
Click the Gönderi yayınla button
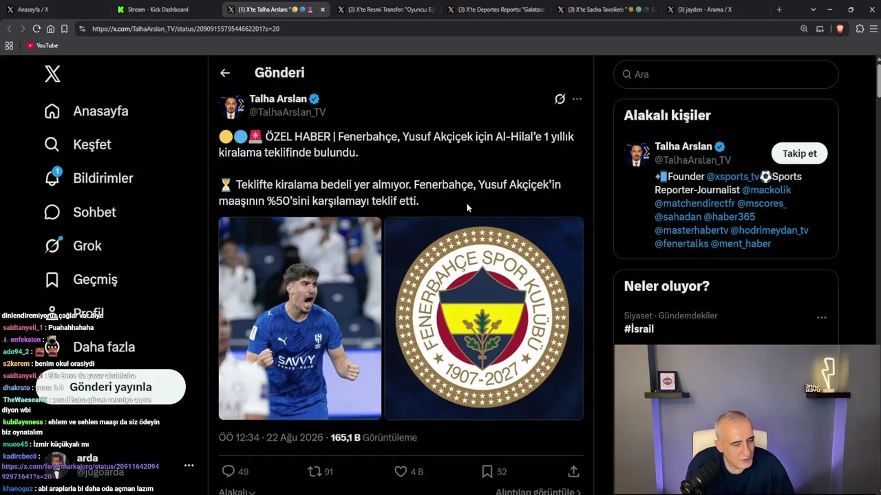[x=111, y=387]
